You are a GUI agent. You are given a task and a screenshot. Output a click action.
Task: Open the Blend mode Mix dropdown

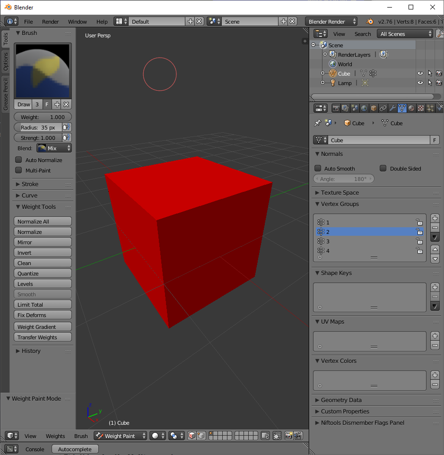point(54,148)
